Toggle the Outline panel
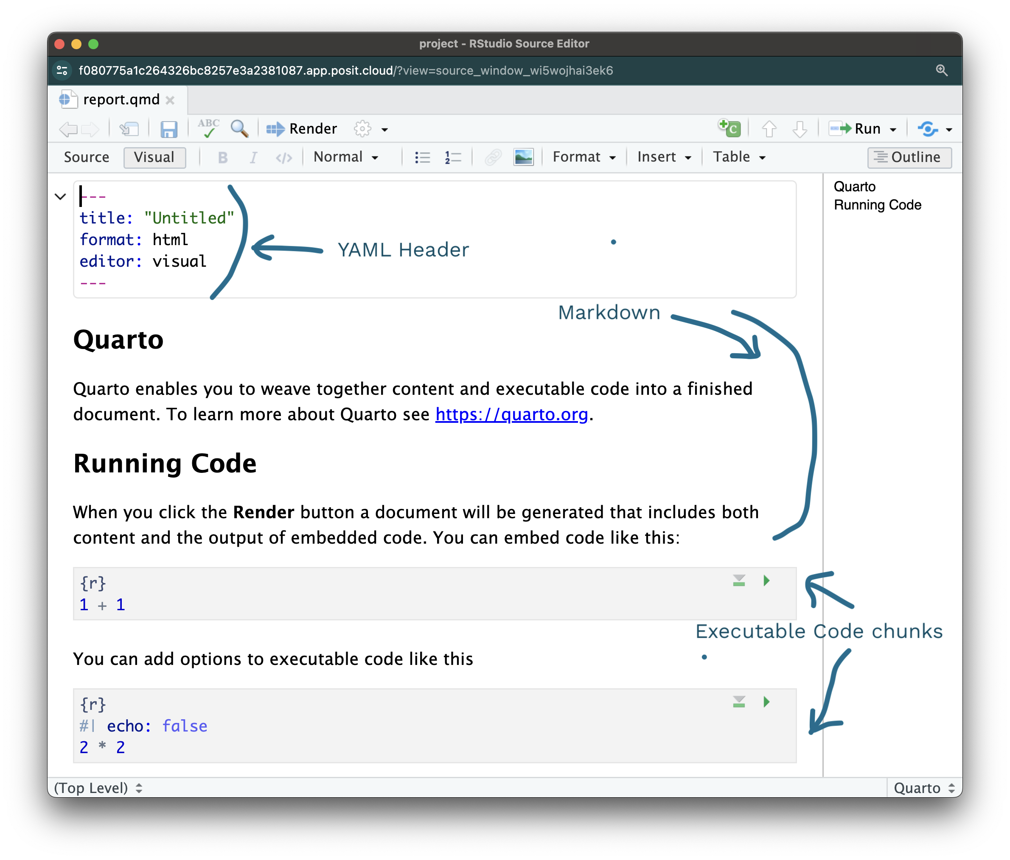Screen dimensions: 1010x860 click(x=909, y=157)
